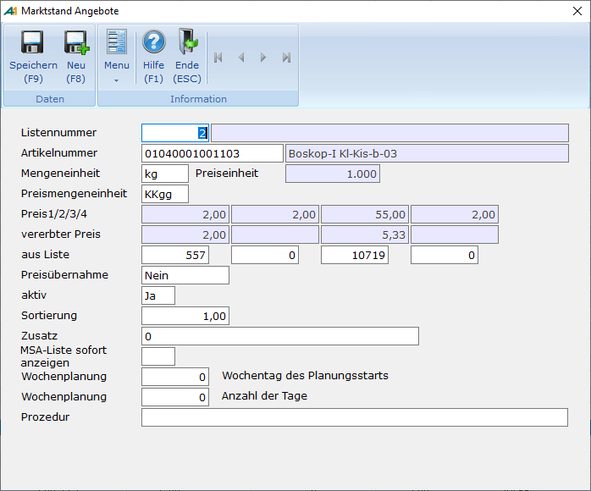Viewport: 591px width, 491px height.
Task: Close the Marktstand Angebote window
Action: coord(577,11)
